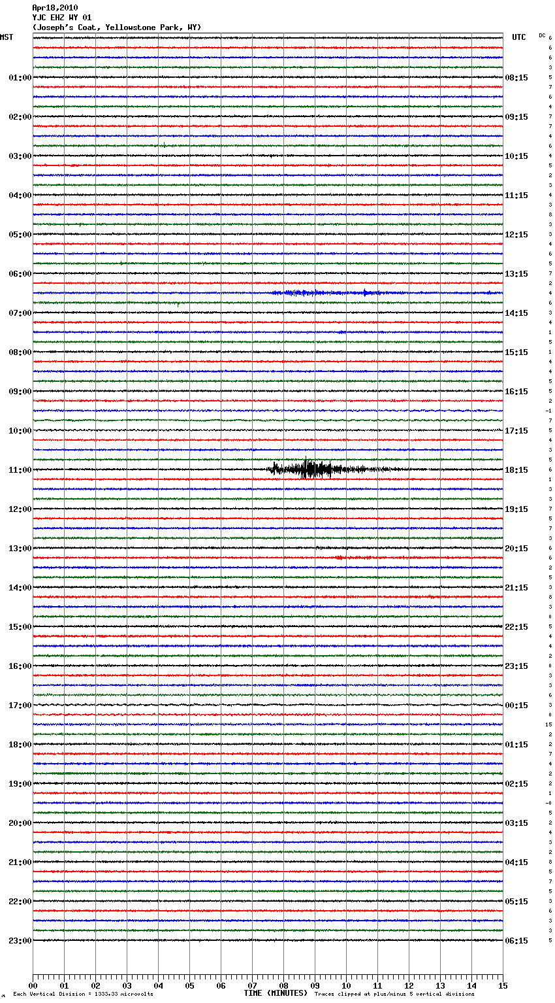Click the 15:15 UTC time label

click(x=516, y=352)
